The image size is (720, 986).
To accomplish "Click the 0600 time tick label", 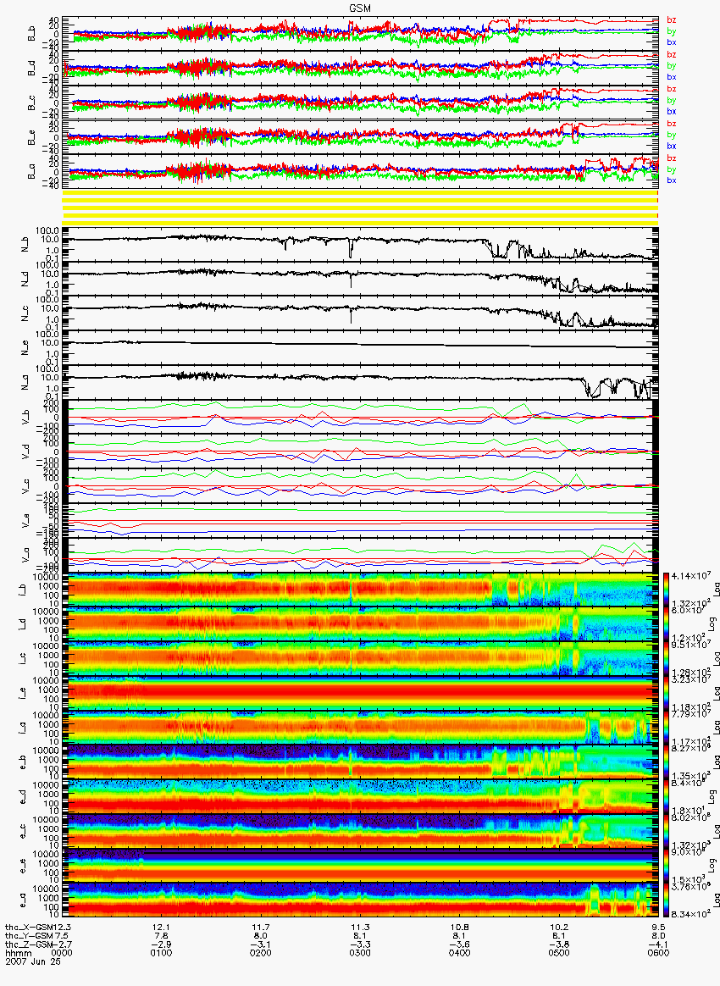I will point(658,953).
